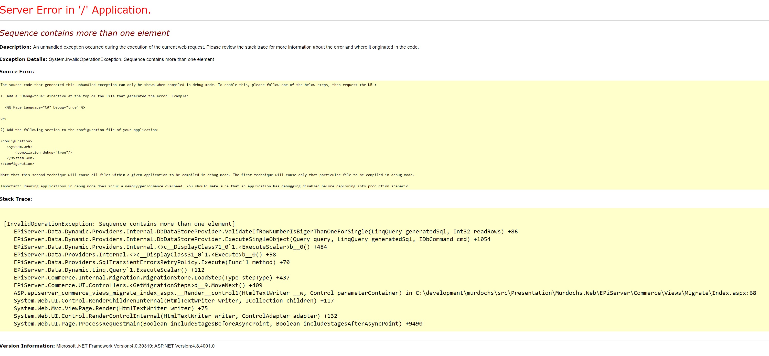
Task: Click the 'Source Error:' label
Action: tap(17, 72)
